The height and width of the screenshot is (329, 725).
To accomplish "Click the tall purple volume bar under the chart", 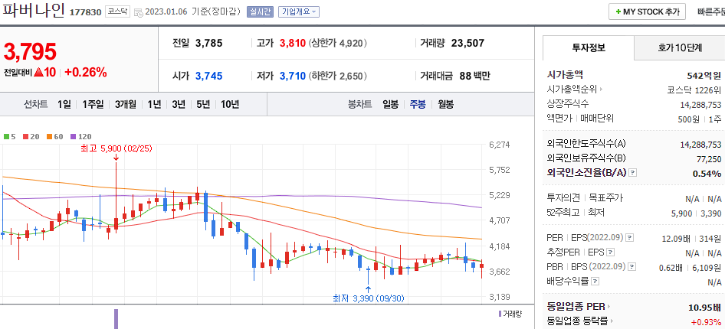I will coord(116,319).
